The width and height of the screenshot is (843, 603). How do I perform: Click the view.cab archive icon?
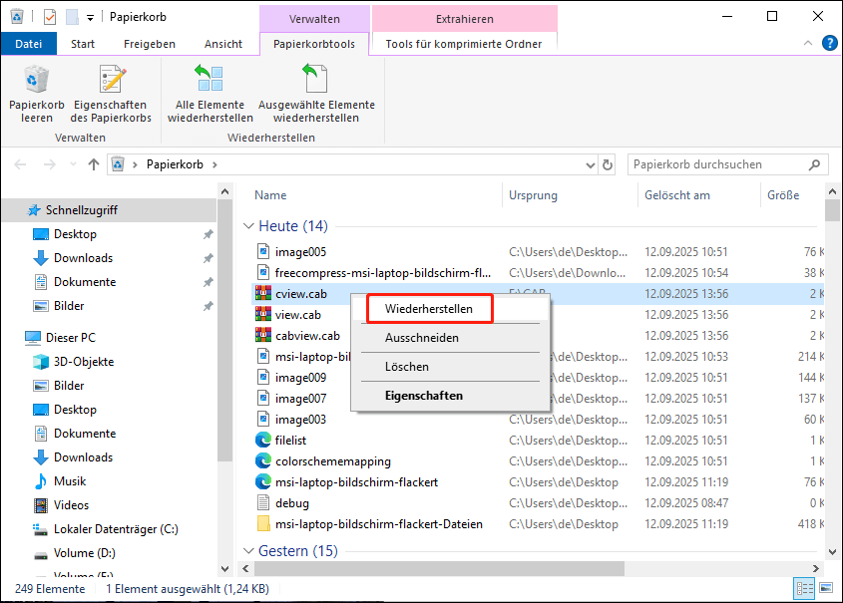tap(263, 315)
